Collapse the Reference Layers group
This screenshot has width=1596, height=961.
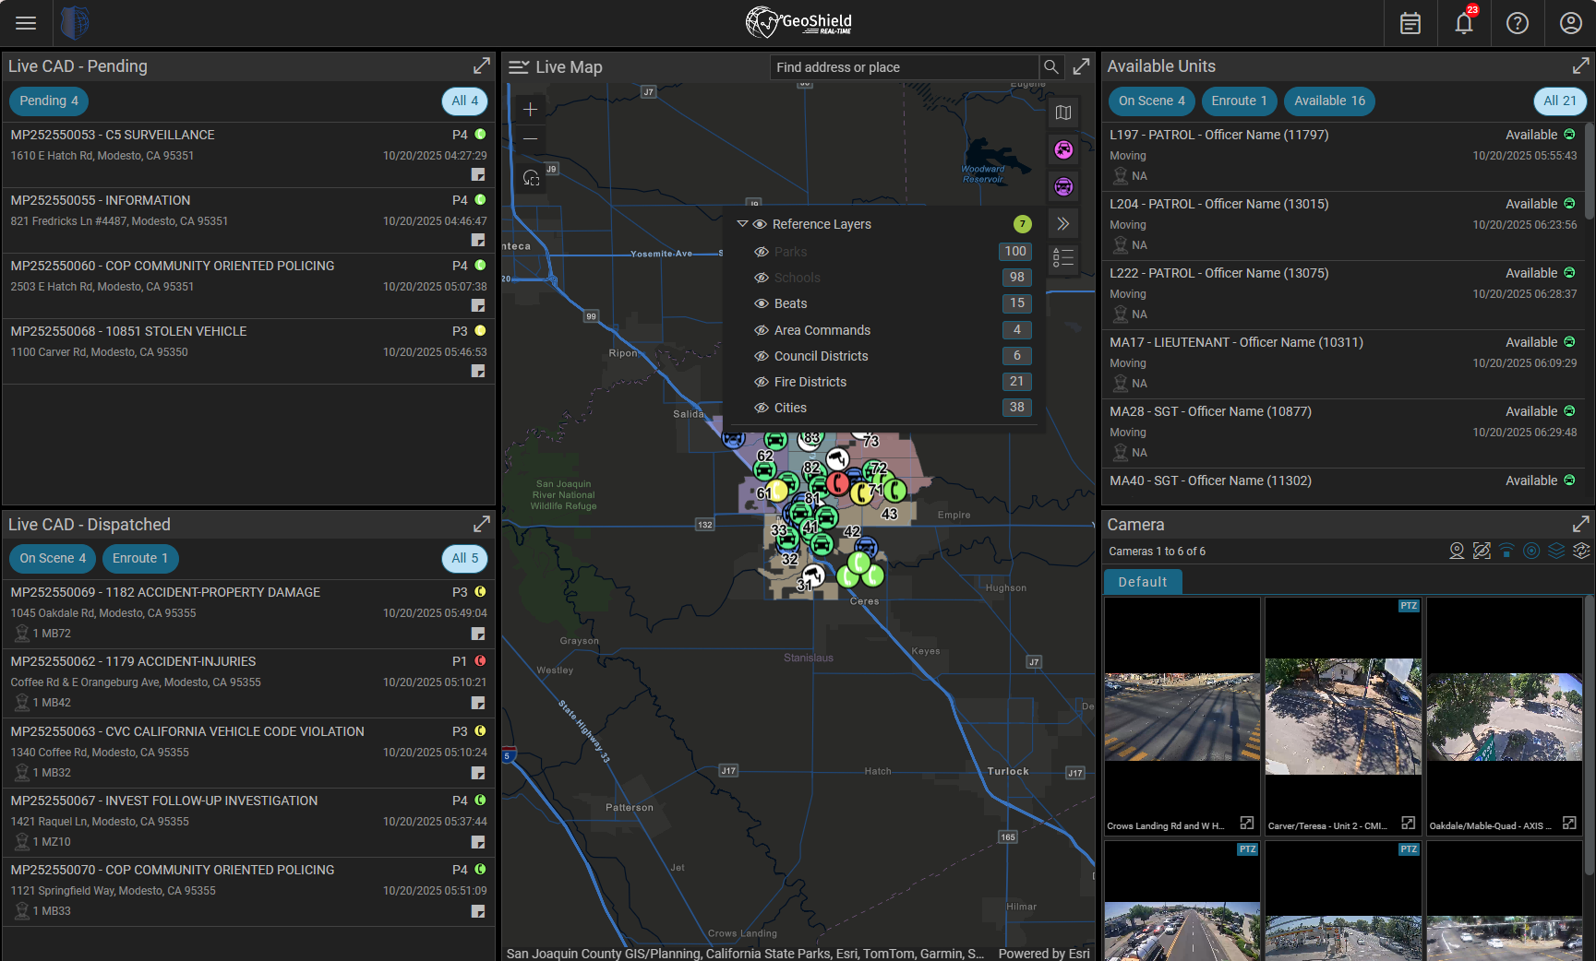742,224
